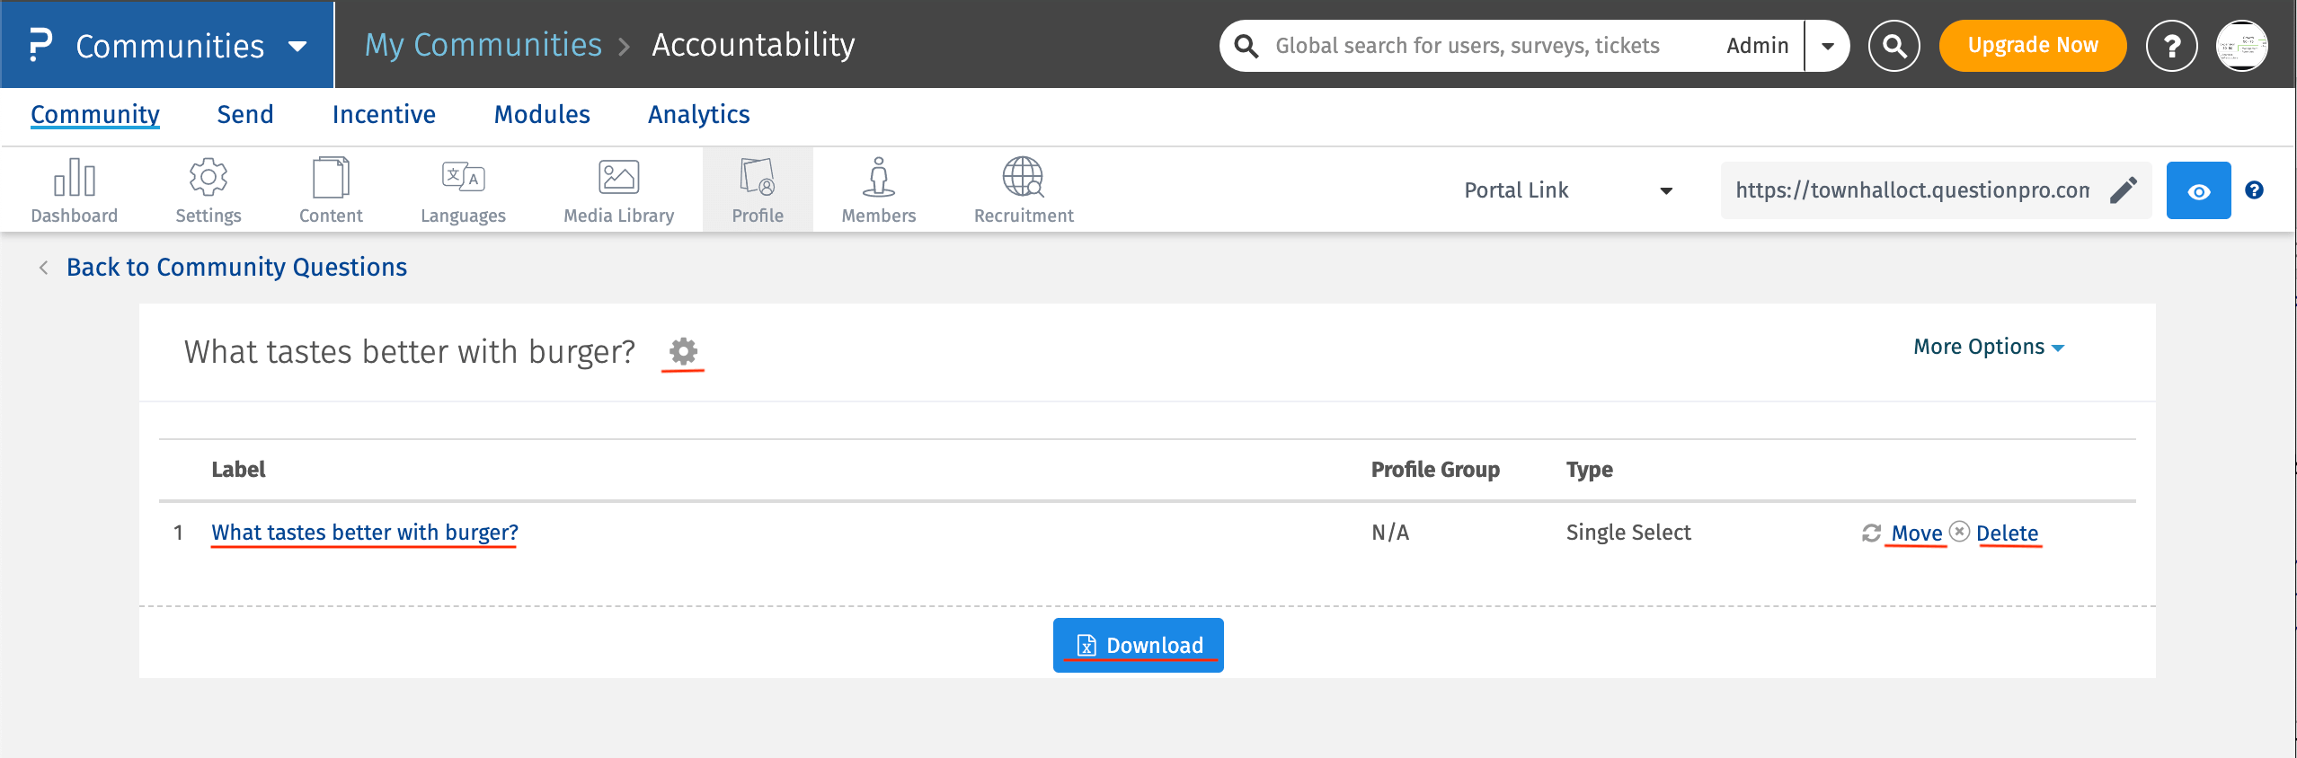Click the blue eye preview button
2297x758 pixels.
click(2198, 190)
